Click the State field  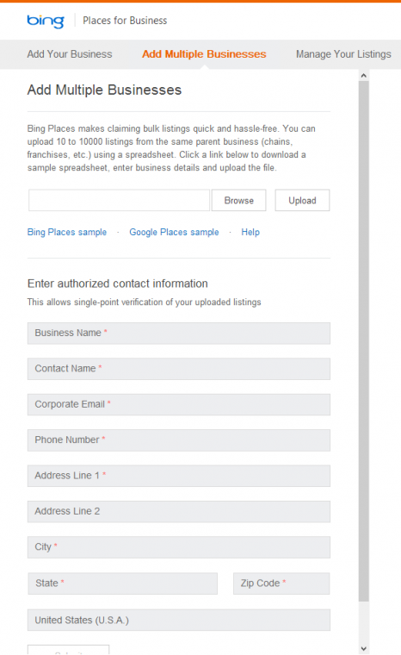(123, 583)
